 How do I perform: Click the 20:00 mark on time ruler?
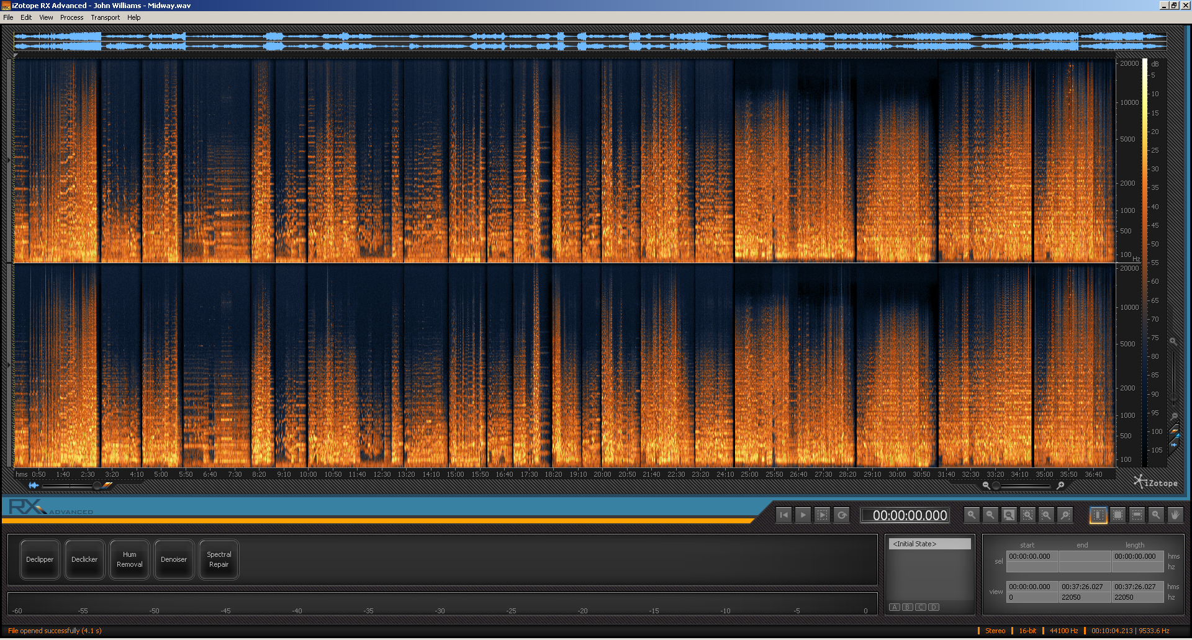(602, 474)
